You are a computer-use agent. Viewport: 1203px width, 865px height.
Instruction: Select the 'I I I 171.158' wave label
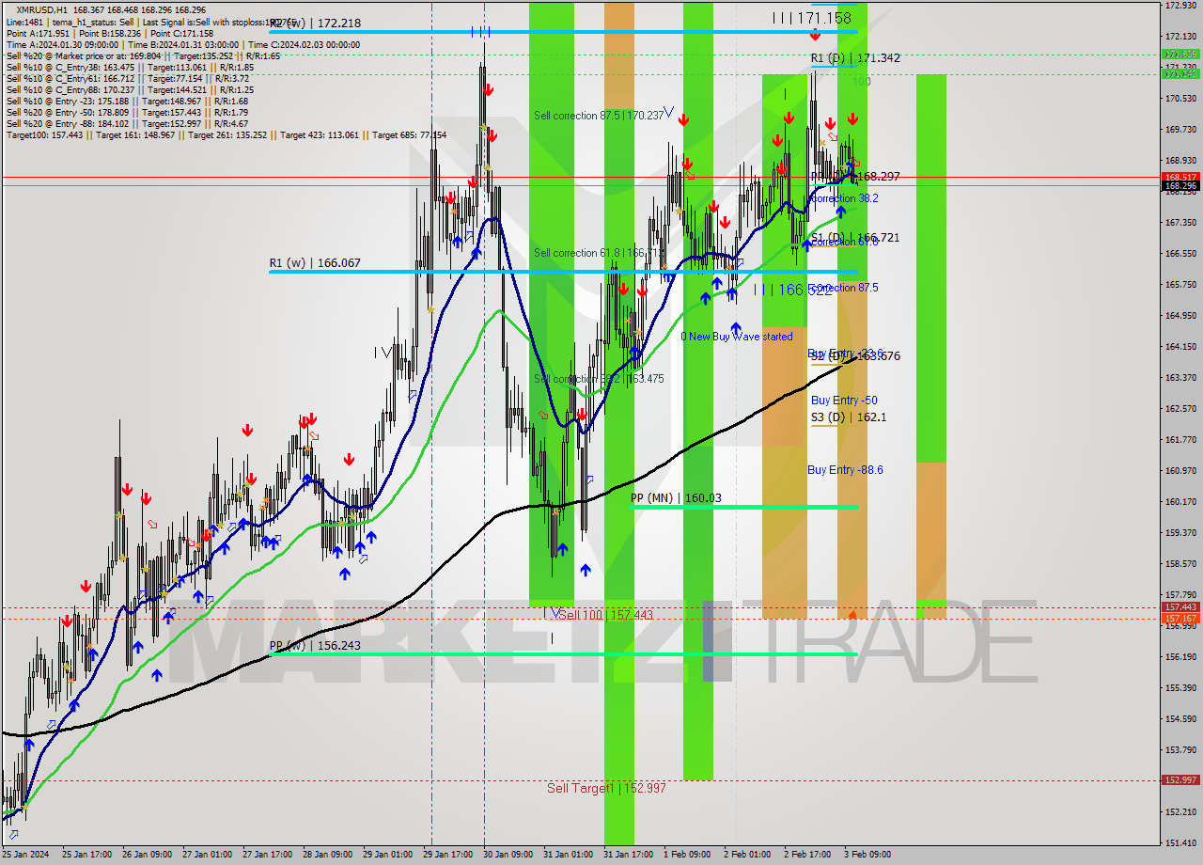pos(811,18)
